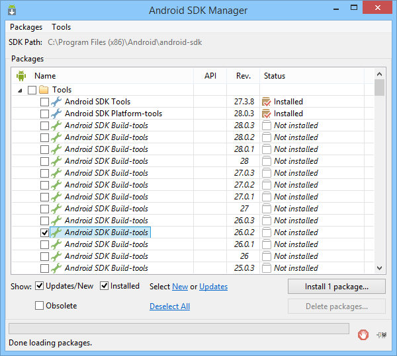
Task: Click the wrench icon for Android SDK Tools
Action: pos(56,102)
